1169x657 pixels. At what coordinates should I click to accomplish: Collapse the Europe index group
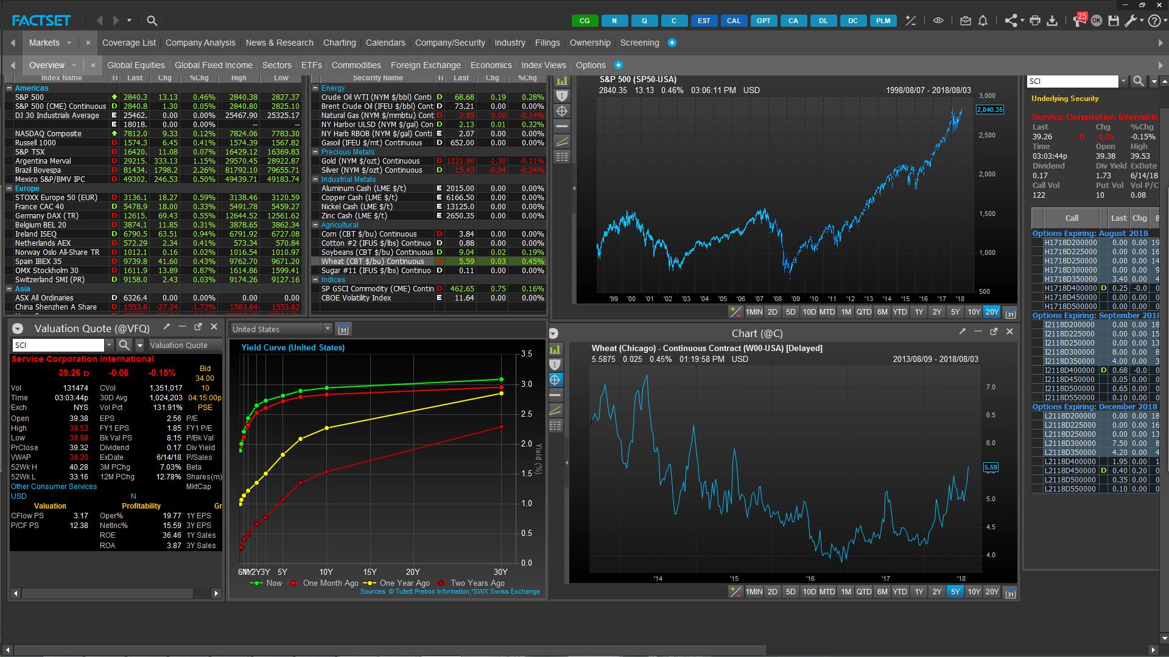(x=10, y=189)
